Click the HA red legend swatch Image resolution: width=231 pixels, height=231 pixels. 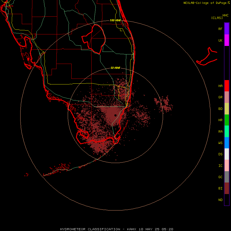click(227, 86)
